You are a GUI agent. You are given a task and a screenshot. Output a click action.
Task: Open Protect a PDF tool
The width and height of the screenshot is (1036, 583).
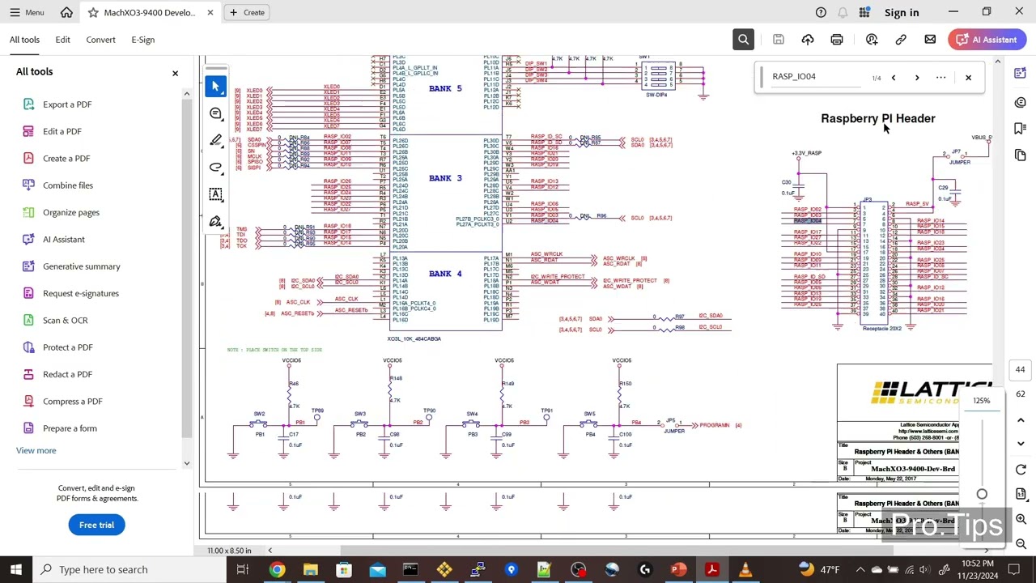pos(68,347)
